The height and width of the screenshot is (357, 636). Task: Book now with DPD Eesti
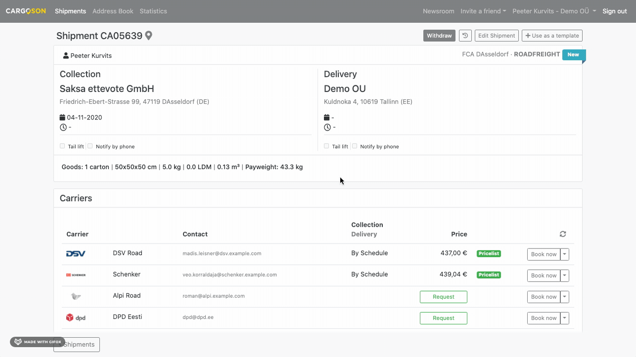(x=544, y=318)
